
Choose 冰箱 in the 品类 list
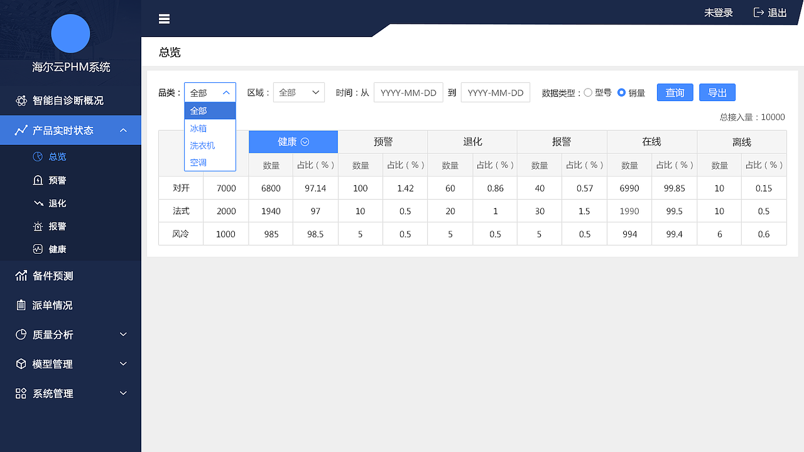click(210, 128)
